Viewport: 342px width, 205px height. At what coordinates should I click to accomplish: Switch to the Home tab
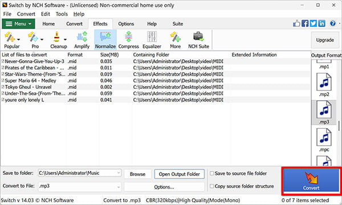48,24
